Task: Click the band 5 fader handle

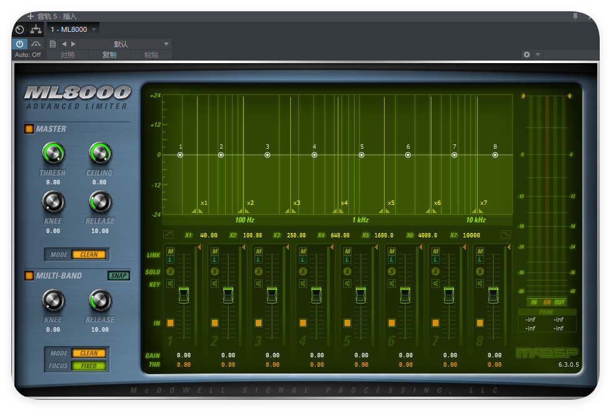Action: [x=360, y=295]
